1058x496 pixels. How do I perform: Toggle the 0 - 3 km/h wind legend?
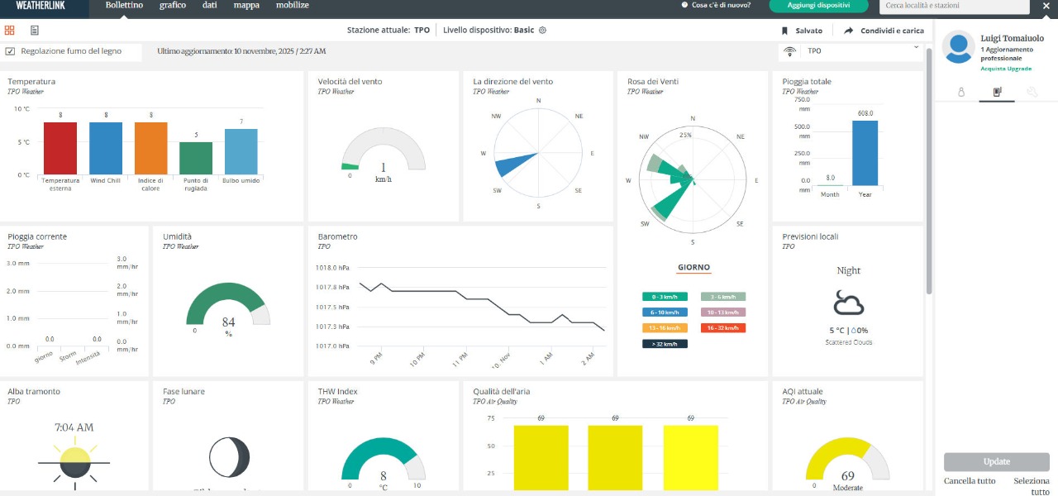[664, 297]
